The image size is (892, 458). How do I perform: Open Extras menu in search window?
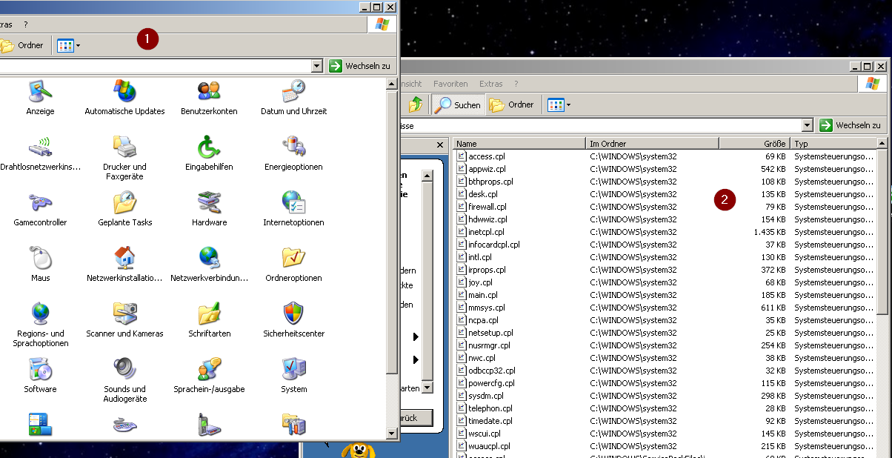[x=490, y=84]
